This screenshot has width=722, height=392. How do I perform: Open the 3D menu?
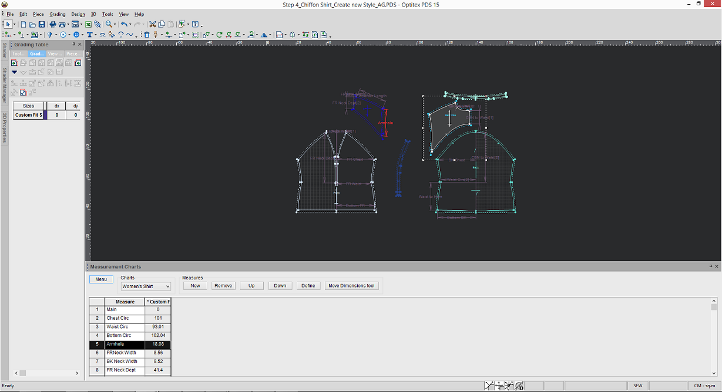[x=93, y=14]
